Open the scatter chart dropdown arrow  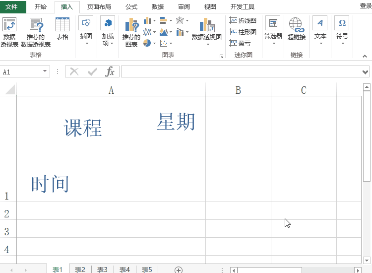(171, 44)
